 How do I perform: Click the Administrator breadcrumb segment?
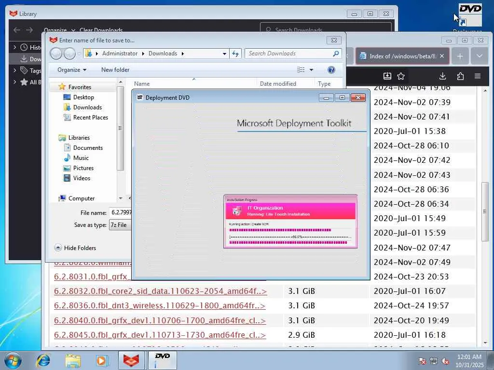(120, 53)
